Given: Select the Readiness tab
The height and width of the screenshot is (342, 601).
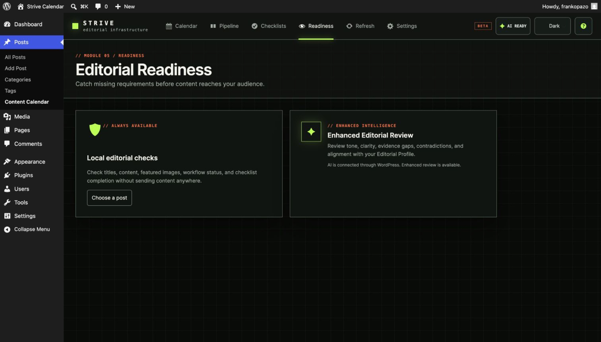Looking at the screenshot, I should 316,26.
